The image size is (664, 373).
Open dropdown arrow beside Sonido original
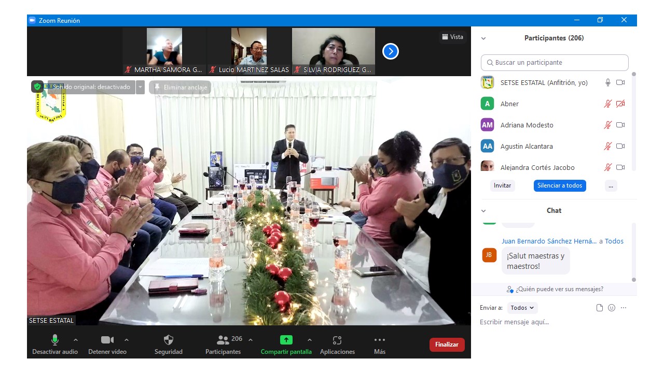coord(140,87)
